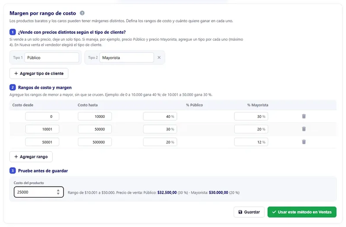The width and height of the screenshot is (346, 227).
Task: Edit Costo hasta field with value 10000
Action: coord(95,116)
